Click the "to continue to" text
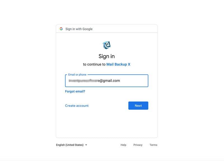Screen dimensions: 224x161 pos(94,64)
